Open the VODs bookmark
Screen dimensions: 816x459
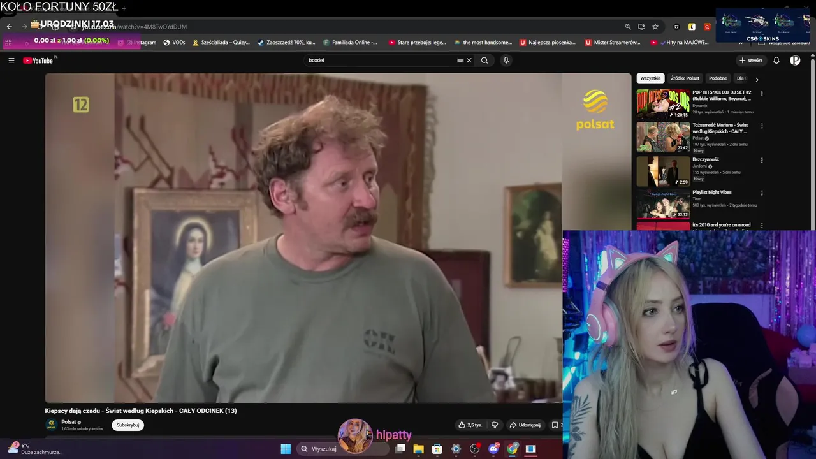tap(175, 43)
